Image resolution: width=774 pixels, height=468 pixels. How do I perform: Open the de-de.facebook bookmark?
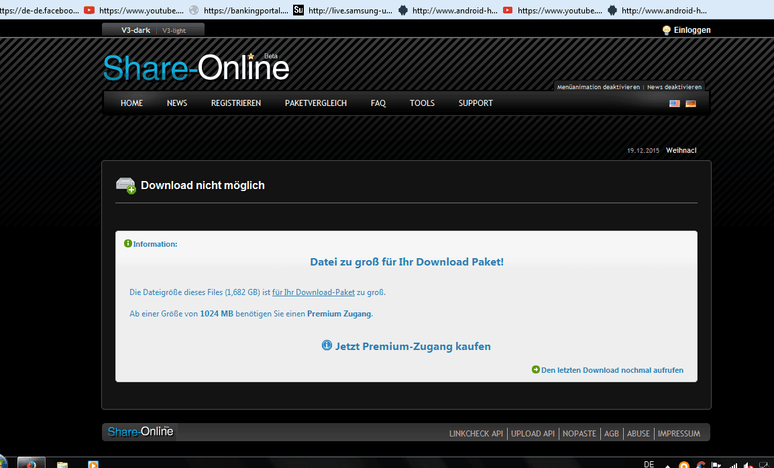click(40, 10)
